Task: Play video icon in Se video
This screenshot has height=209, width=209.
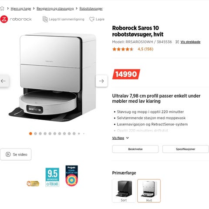Action: click(8, 154)
